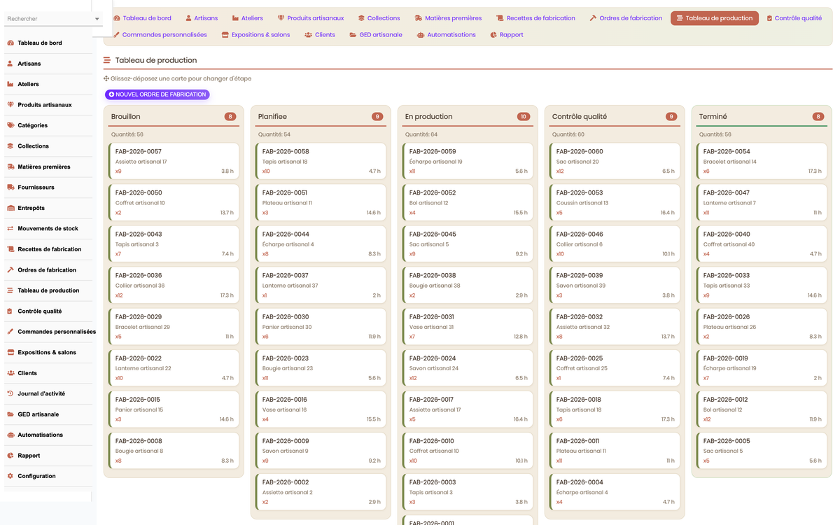Click the Commandes personnalisées sidebar pencil icon

click(x=10, y=332)
